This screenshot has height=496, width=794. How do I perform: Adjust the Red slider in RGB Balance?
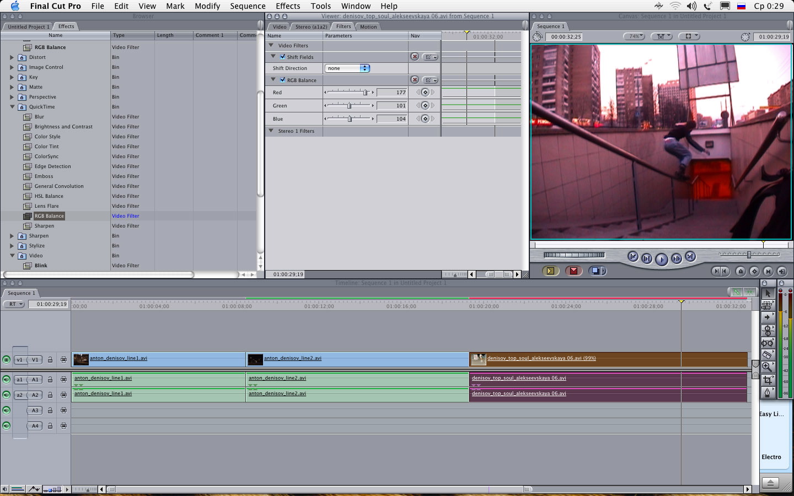click(x=364, y=93)
